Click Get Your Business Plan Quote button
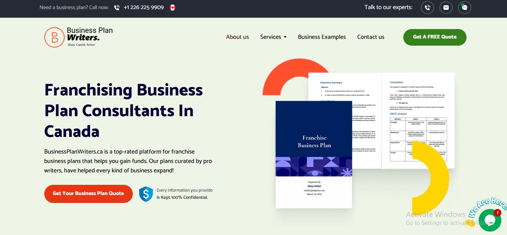Image resolution: width=507 pixels, height=235 pixels. coord(88,194)
